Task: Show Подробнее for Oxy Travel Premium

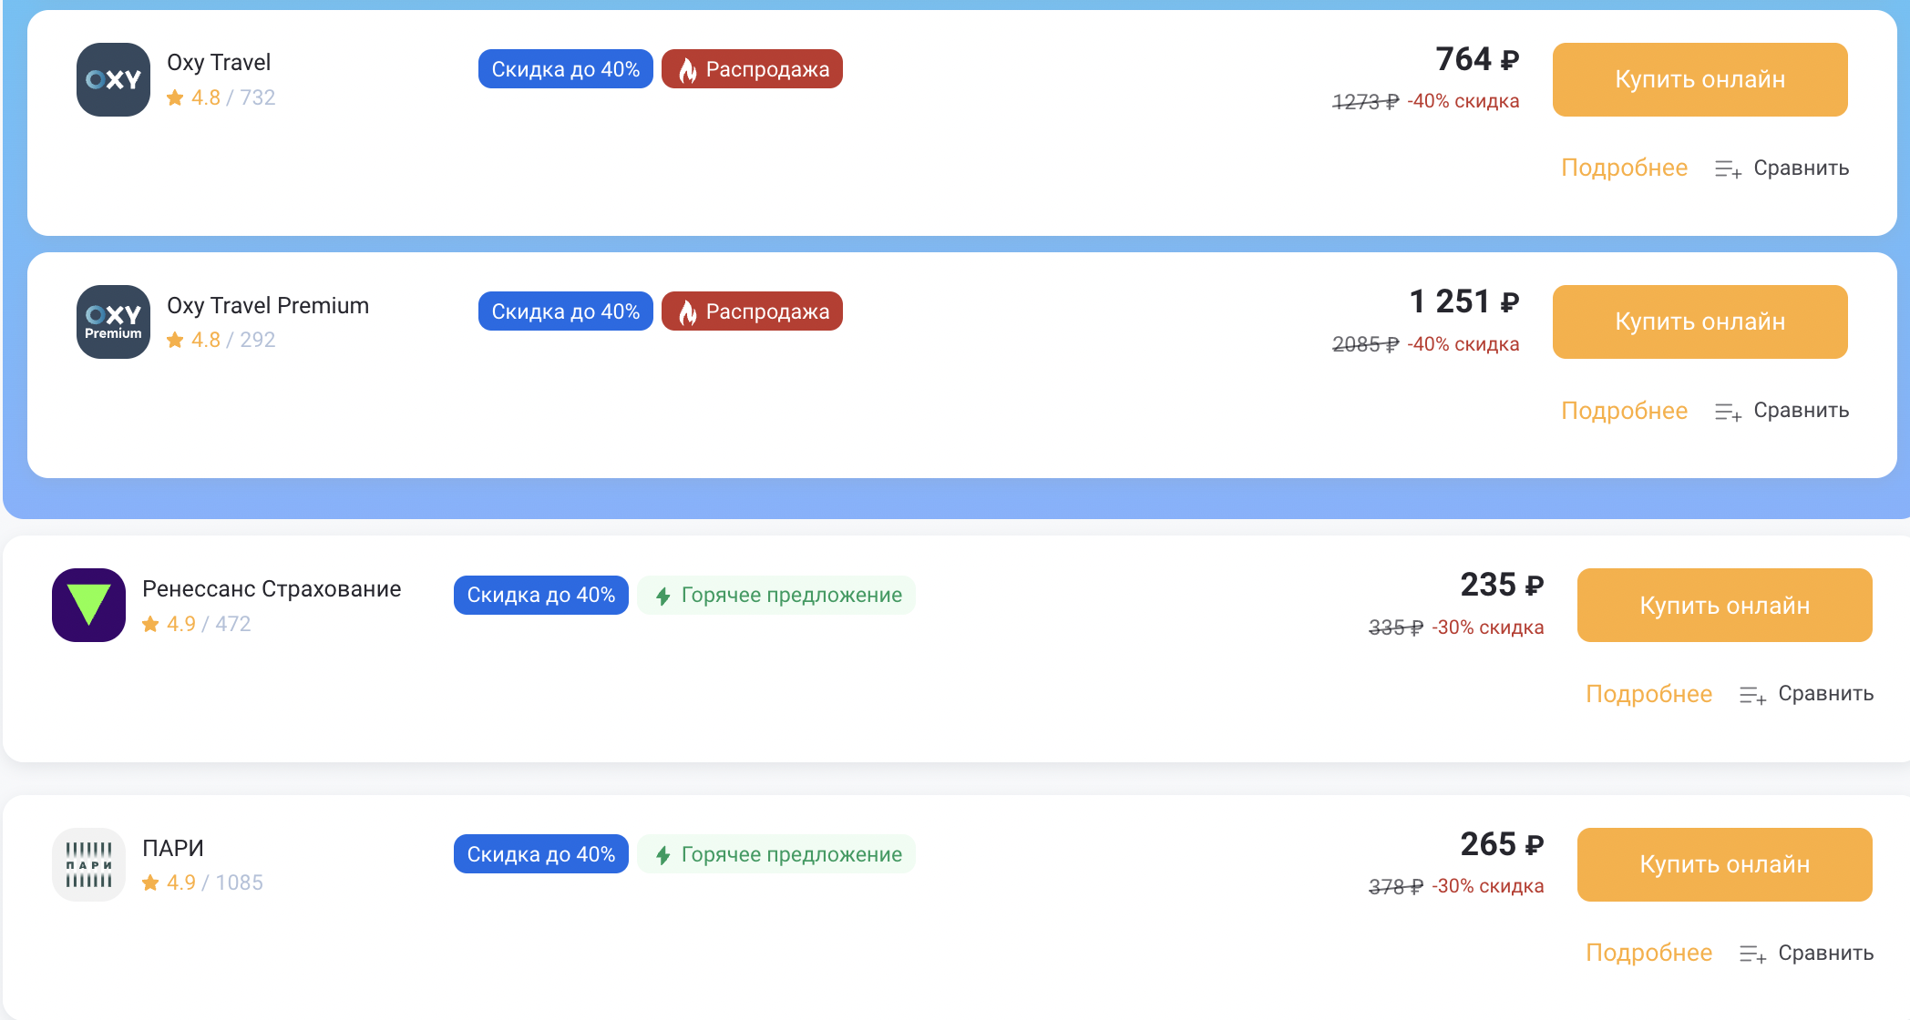Action: pos(1624,411)
